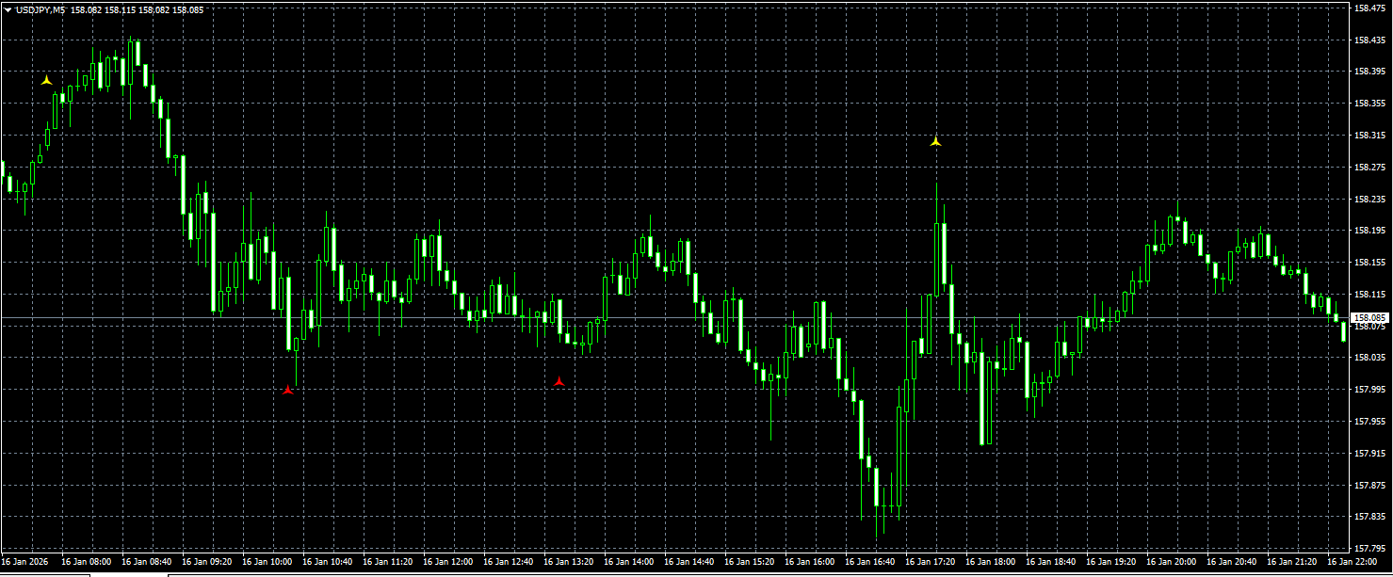Click time axis label 16 Jan 18:40
The width and height of the screenshot is (1393, 577).
(x=1050, y=562)
